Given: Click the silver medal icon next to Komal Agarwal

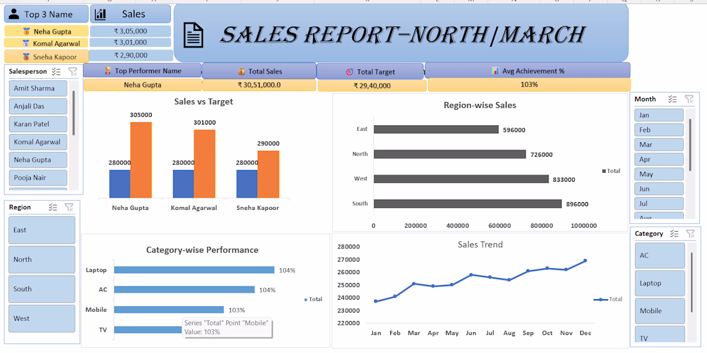Looking at the screenshot, I should [x=26, y=43].
